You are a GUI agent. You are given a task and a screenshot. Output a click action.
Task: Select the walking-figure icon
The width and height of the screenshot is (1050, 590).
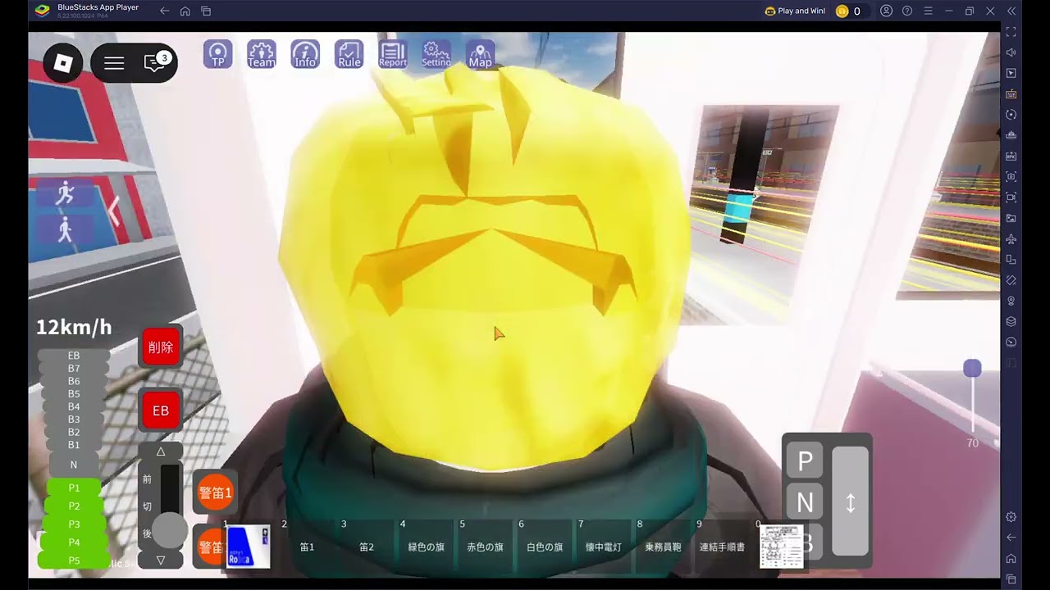click(65, 231)
